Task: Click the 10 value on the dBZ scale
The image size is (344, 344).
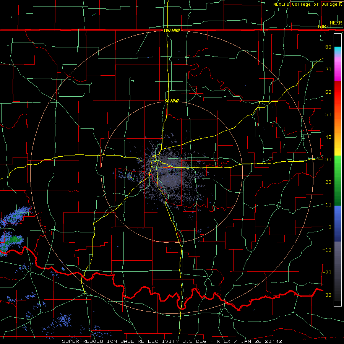Action: coord(328,205)
